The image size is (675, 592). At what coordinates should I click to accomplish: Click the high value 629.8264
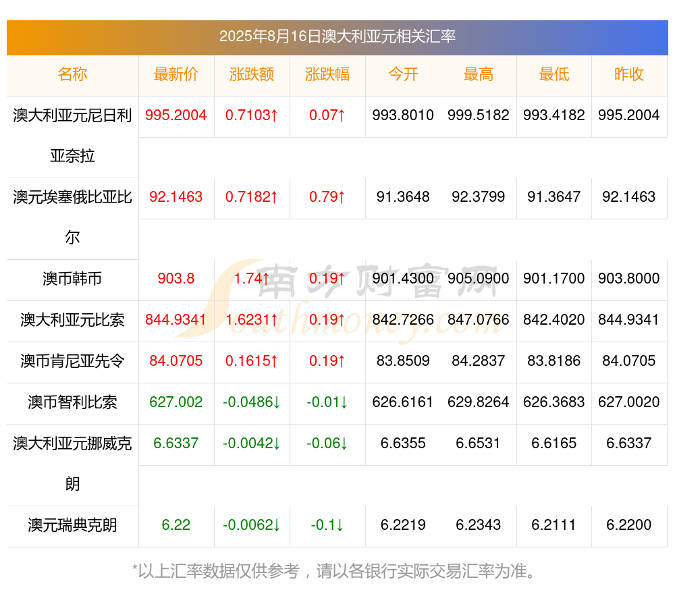point(479,402)
